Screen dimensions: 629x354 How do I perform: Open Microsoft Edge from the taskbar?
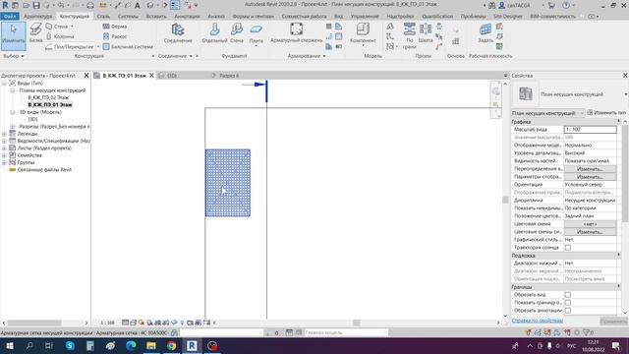tap(131, 345)
